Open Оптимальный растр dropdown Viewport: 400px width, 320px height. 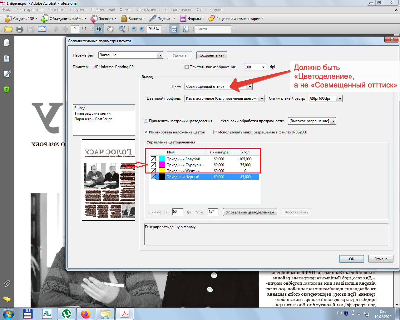pos(326,98)
